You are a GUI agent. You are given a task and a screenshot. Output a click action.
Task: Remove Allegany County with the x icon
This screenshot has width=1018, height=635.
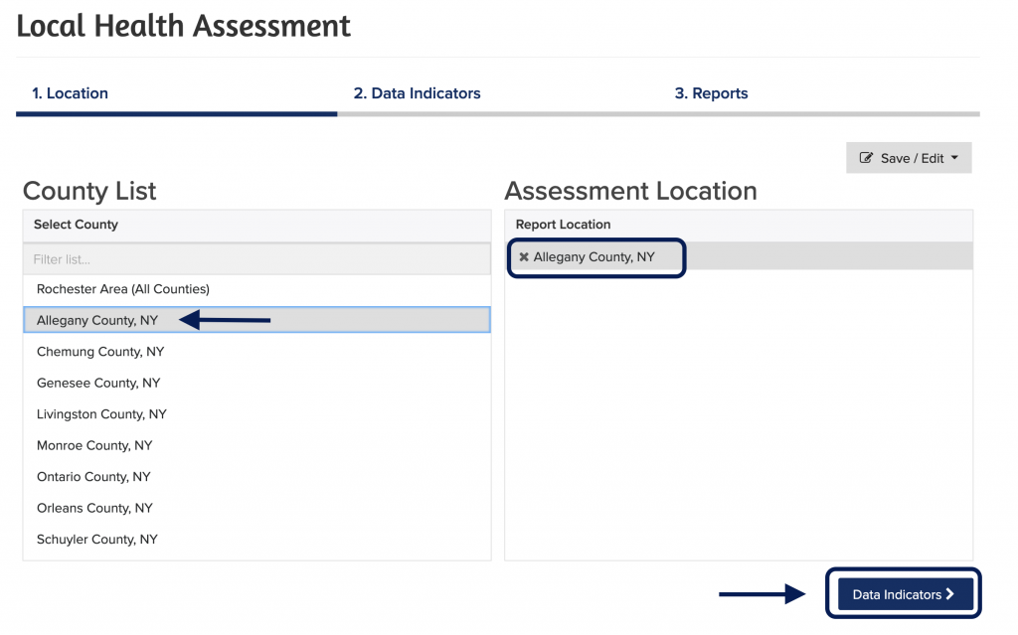click(x=524, y=257)
